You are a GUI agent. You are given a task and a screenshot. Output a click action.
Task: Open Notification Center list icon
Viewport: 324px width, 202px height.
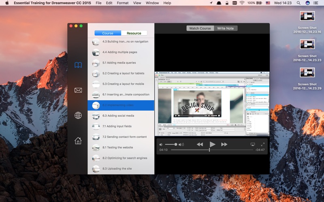tap(315, 3)
